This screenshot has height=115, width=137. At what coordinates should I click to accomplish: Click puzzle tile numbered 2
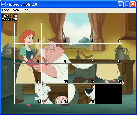[x=55, y=33]
